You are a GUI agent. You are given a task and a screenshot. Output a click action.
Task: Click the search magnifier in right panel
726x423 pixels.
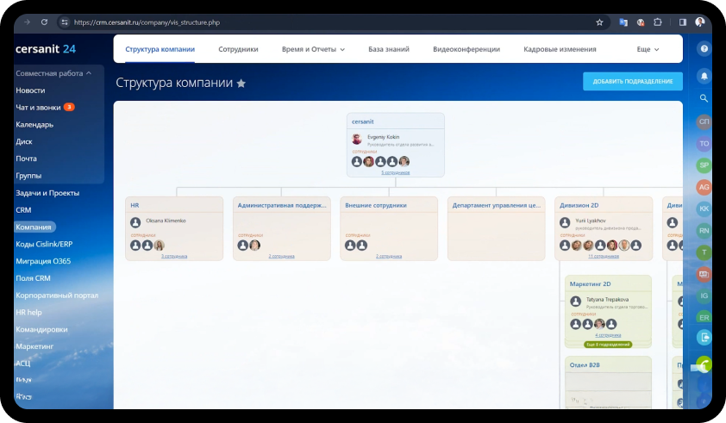[704, 98]
